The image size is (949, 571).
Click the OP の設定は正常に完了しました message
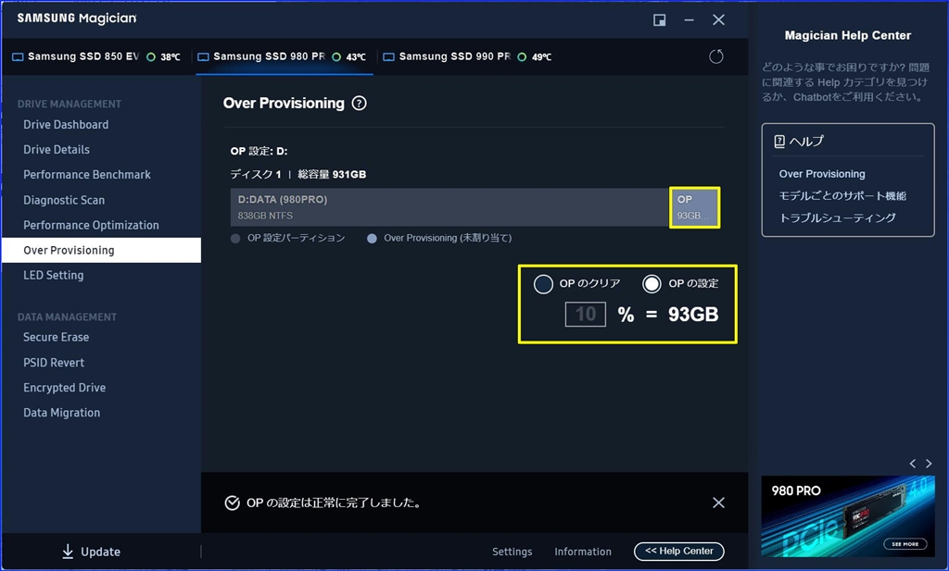click(x=334, y=503)
